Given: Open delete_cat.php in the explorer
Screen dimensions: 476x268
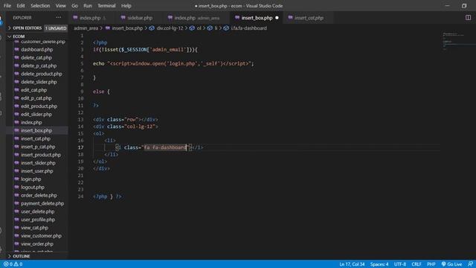Looking at the screenshot, I should [x=36, y=58].
